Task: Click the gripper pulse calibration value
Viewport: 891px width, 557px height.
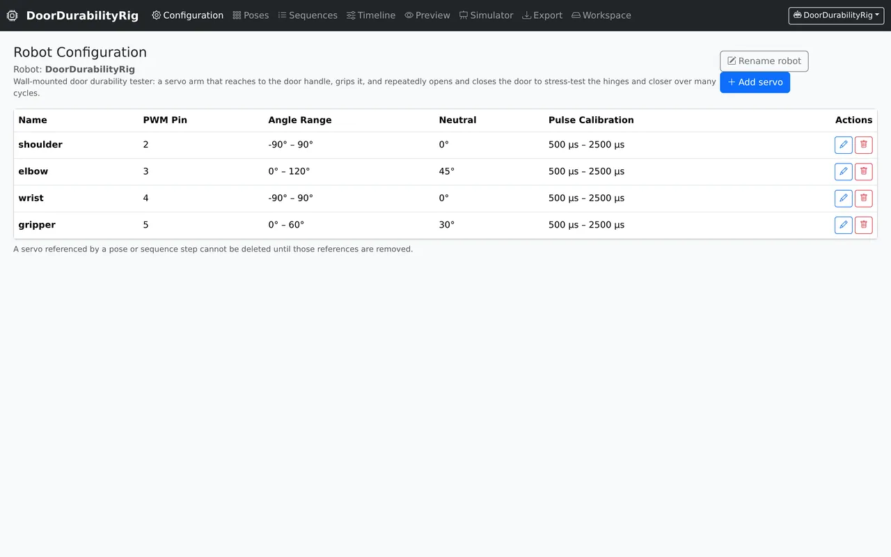Action: click(x=586, y=225)
